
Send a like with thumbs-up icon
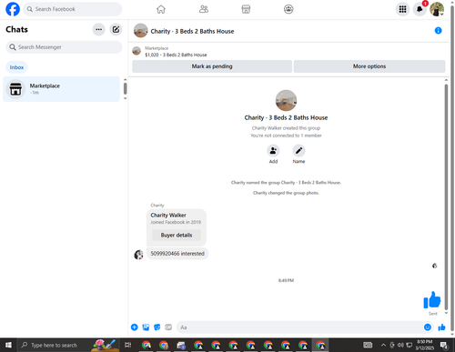441,327
